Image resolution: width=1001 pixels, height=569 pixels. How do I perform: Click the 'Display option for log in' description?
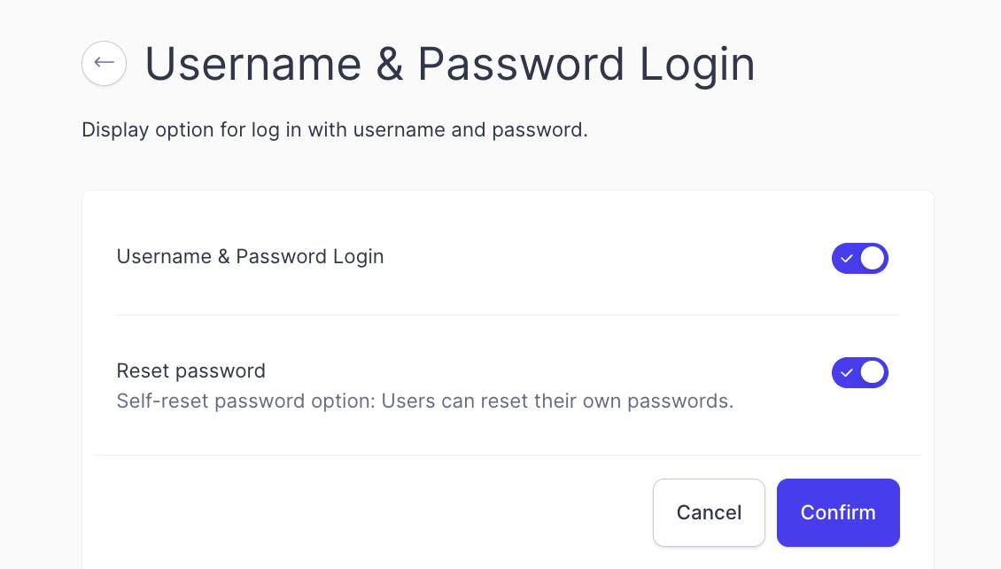[335, 129]
